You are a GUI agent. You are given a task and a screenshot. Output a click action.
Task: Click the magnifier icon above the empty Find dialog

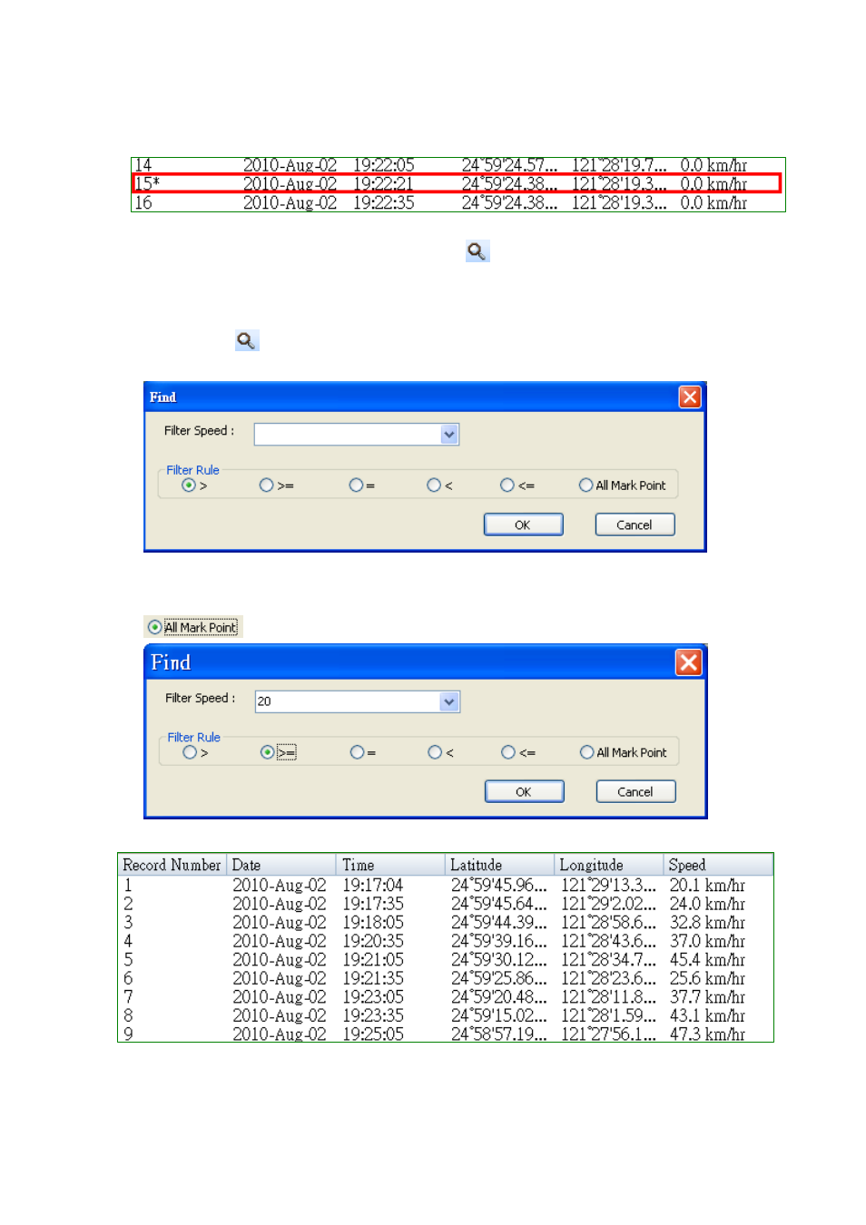coord(247,340)
